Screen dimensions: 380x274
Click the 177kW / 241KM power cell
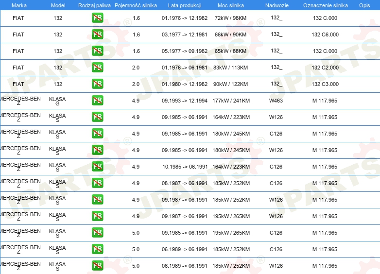(231, 101)
